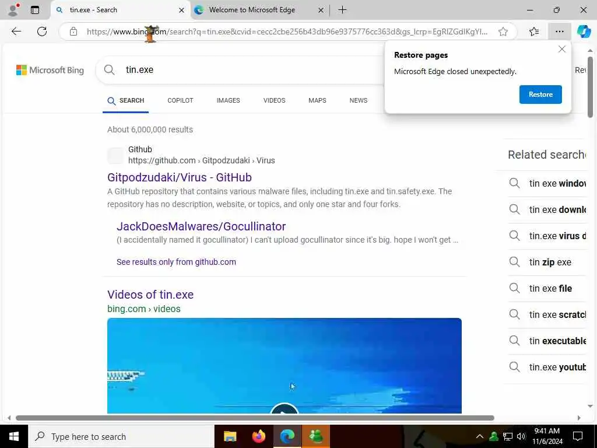Image resolution: width=597 pixels, height=448 pixels.
Task: Open the clock showing 9:41 AM
Action: 547,436
